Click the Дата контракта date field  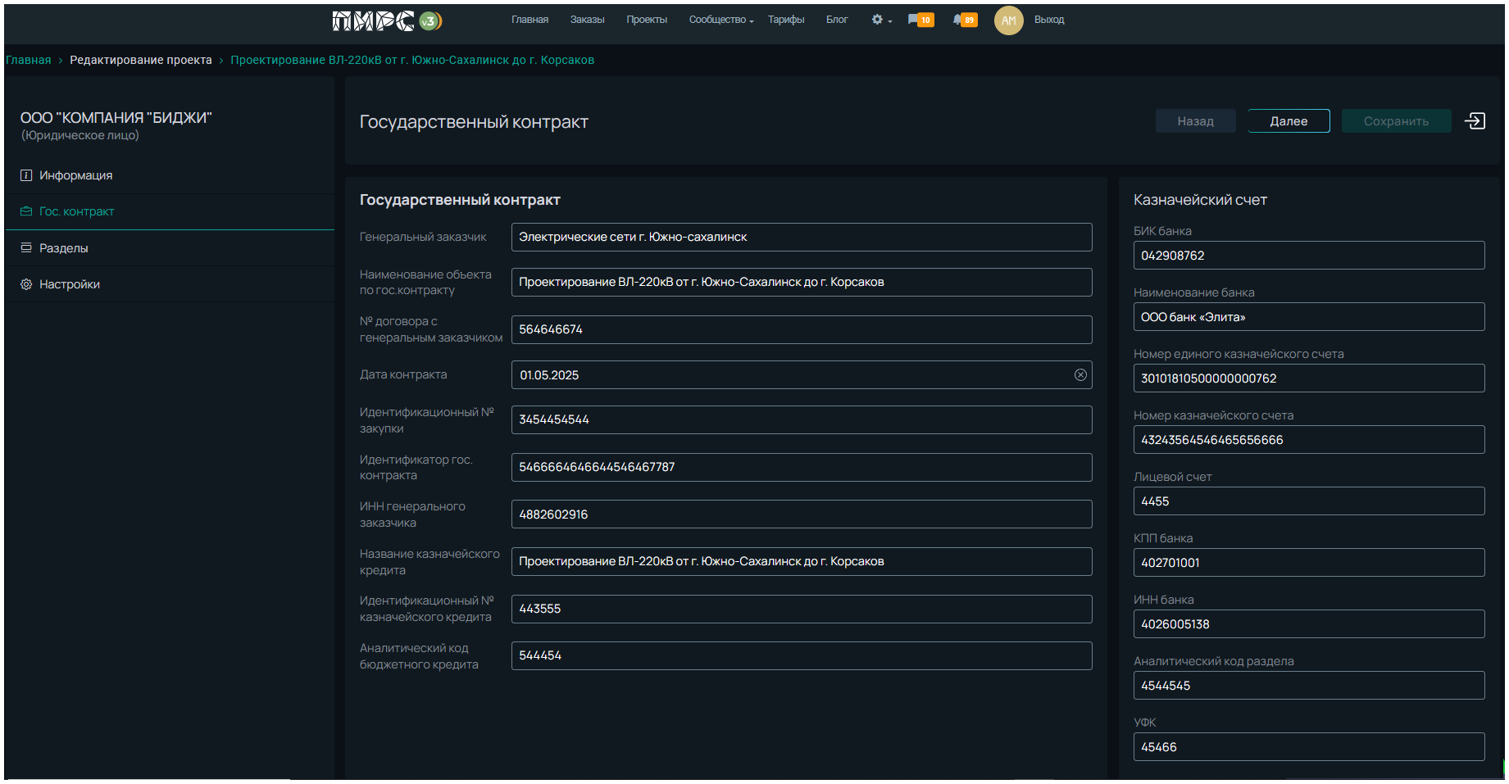(x=802, y=375)
